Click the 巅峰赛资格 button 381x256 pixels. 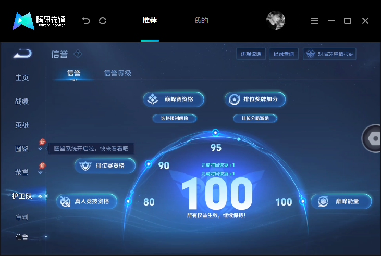(174, 99)
